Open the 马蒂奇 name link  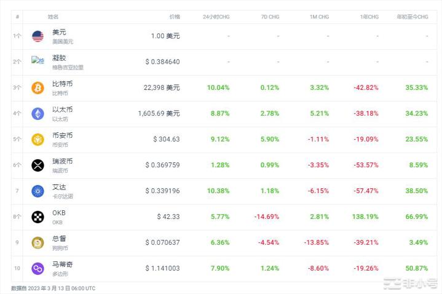click(x=62, y=264)
